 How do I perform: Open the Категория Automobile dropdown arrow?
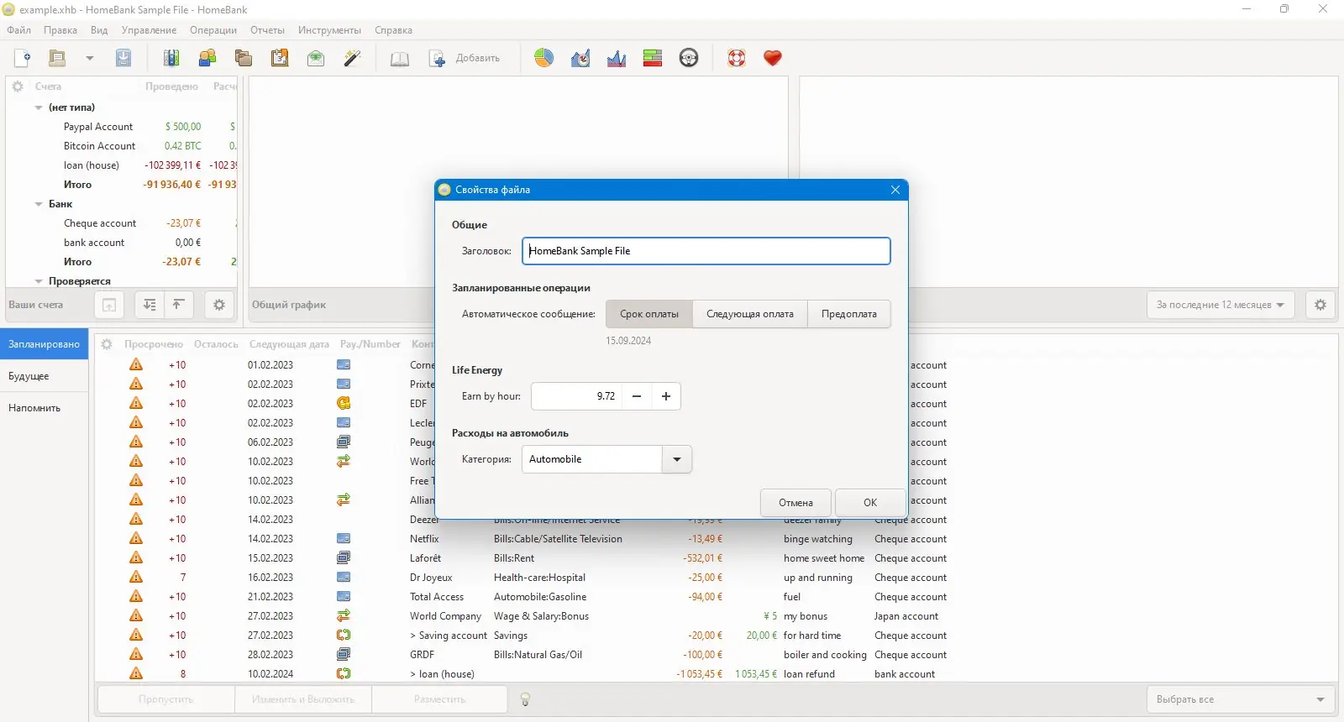[x=677, y=459]
